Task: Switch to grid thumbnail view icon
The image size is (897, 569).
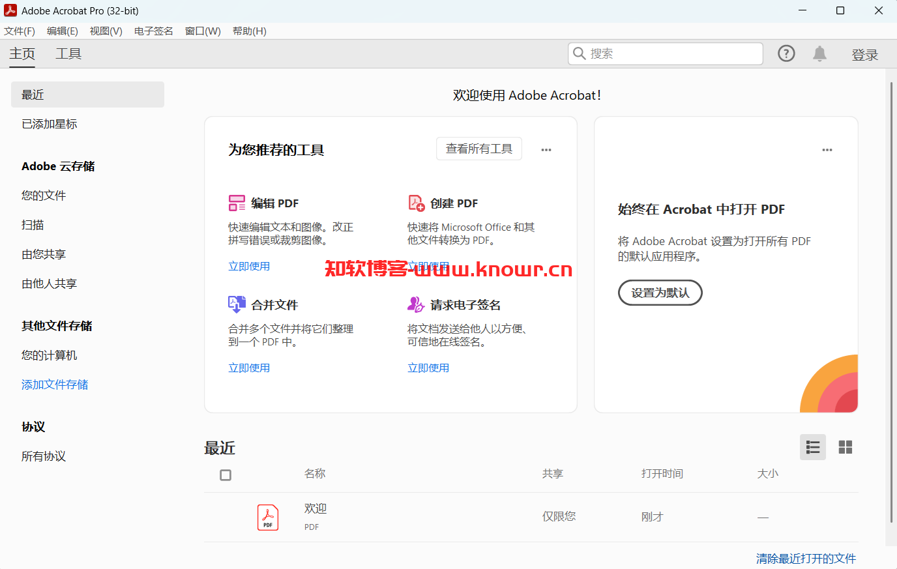Action: [846, 447]
